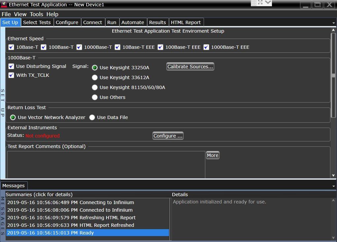
Task: Uncheck the 10Base-T speed checkbox
Action: 11,47
